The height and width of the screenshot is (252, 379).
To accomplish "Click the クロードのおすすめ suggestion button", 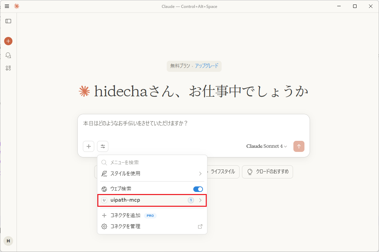I will [267, 172].
